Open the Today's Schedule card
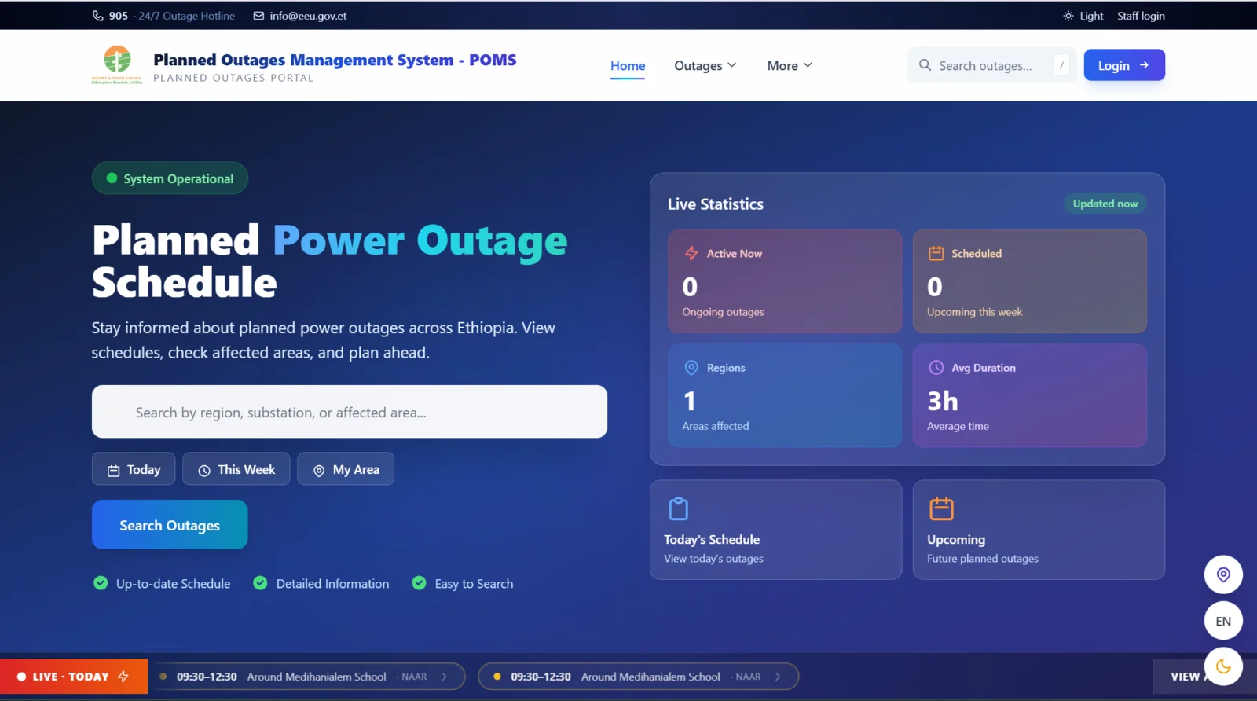Screen dimensions: 1257x701 coord(776,530)
